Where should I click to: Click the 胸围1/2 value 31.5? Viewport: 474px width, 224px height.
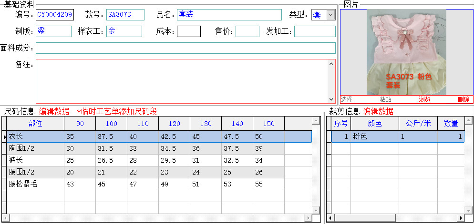click(x=111, y=148)
